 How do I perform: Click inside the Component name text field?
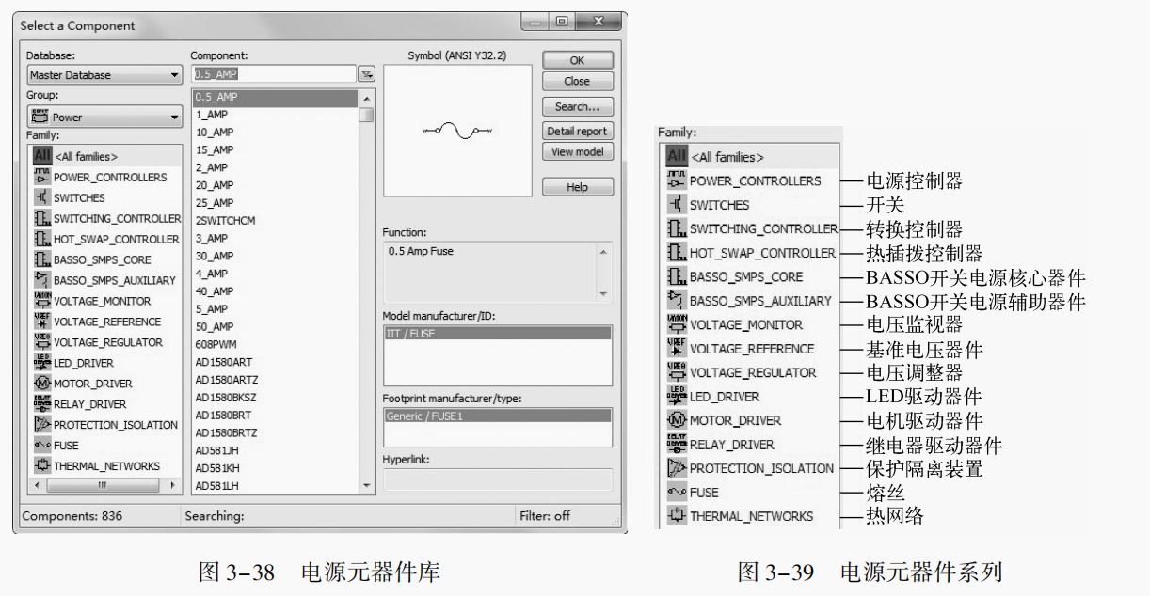click(273, 74)
